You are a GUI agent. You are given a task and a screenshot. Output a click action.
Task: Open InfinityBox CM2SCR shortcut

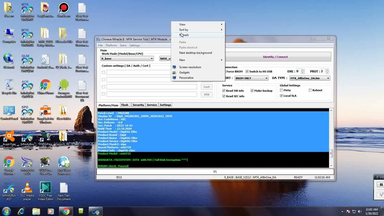pyautogui.click(x=27, y=89)
